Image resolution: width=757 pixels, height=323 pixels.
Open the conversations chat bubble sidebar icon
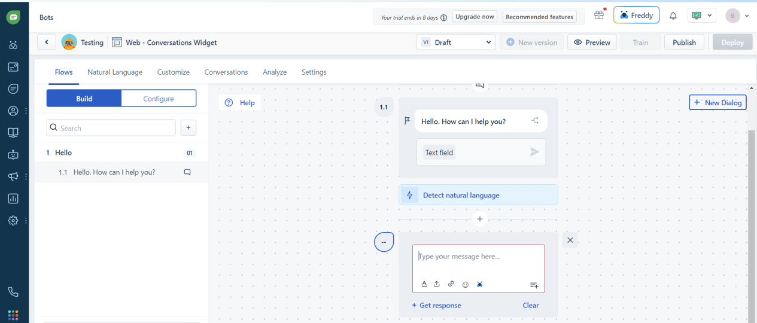13,89
